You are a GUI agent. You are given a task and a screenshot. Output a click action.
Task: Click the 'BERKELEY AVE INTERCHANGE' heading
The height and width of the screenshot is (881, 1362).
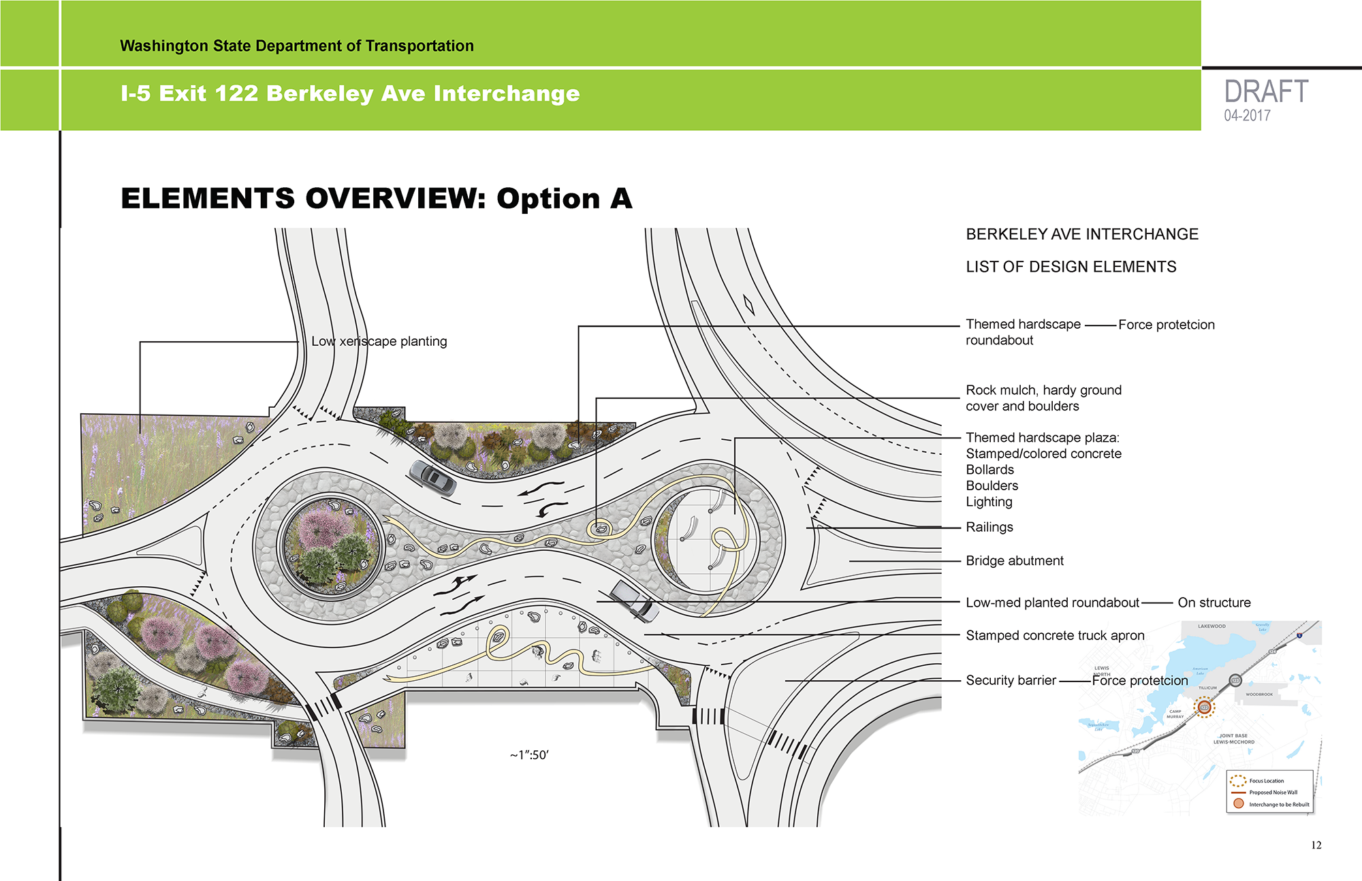1082,234
